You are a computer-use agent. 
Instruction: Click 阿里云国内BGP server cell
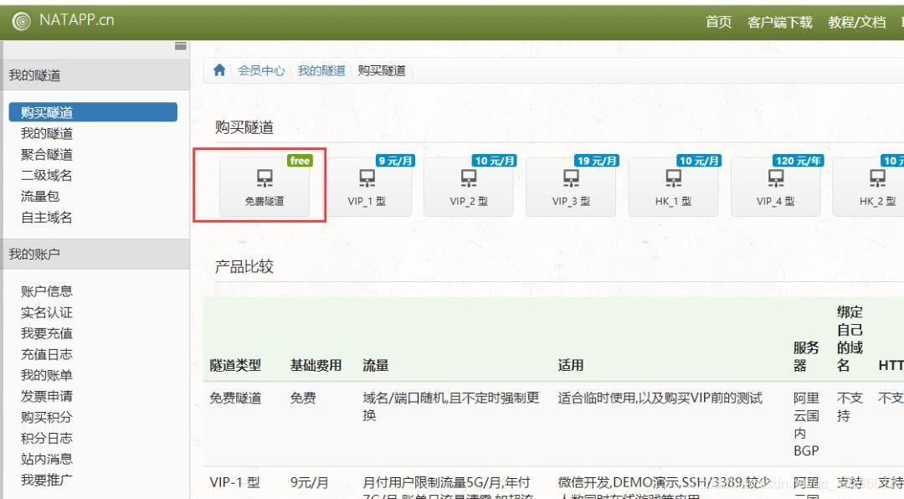[x=806, y=424]
